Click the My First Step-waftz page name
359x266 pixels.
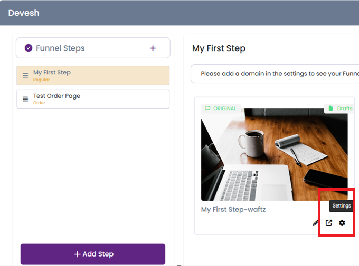[233, 209]
